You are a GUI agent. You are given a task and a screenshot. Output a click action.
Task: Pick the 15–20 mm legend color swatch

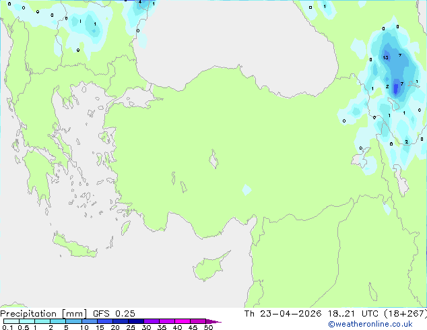click(x=104, y=321)
